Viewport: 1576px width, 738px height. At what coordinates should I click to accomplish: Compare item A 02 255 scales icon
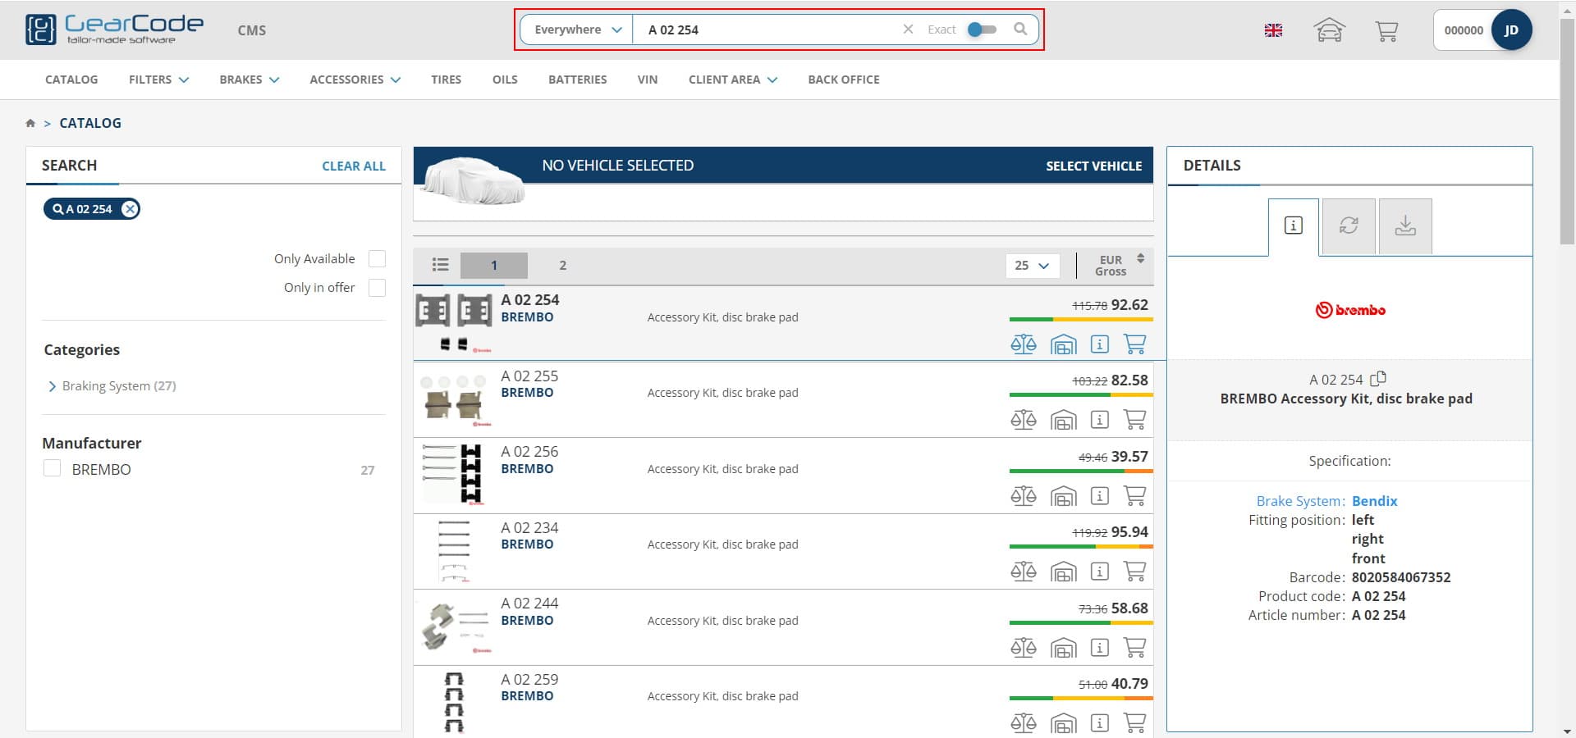click(1023, 420)
